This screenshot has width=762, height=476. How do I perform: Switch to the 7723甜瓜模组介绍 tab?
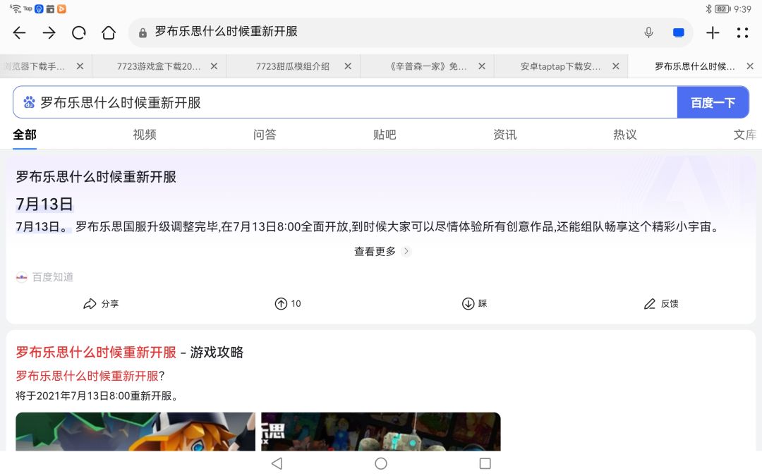[293, 66]
